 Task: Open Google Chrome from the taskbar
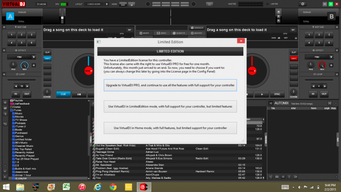coord(113,187)
